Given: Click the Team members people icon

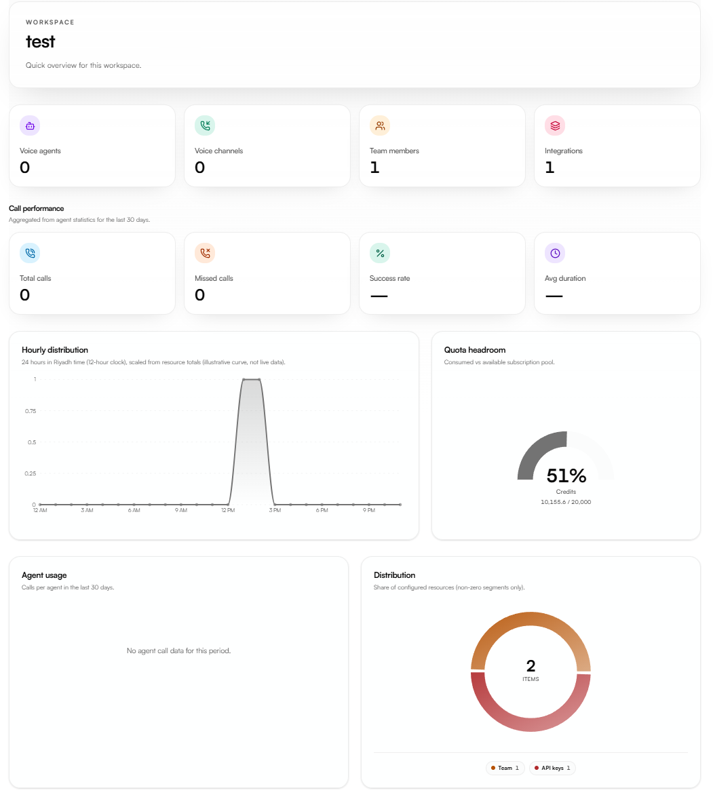Looking at the screenshot, I should (380, 125).
